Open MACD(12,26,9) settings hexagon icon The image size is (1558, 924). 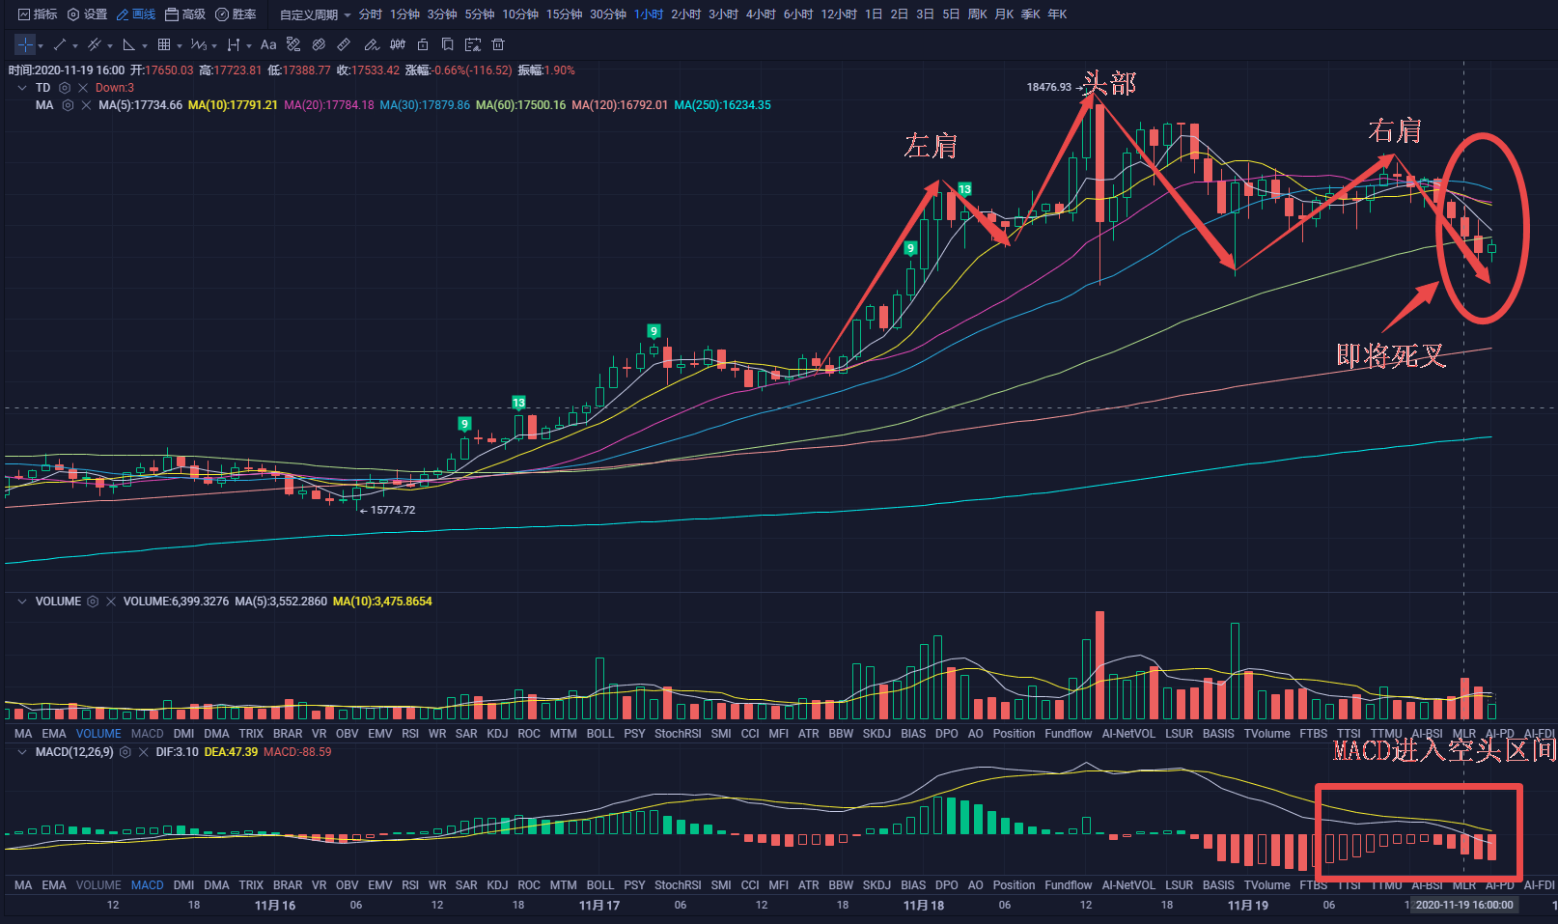[125, 752]
